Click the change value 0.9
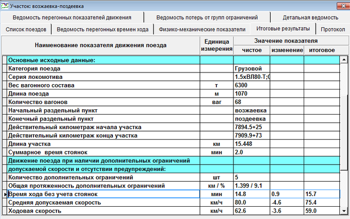350x219 pixels. pyautogui.click(x=275, y=194)
